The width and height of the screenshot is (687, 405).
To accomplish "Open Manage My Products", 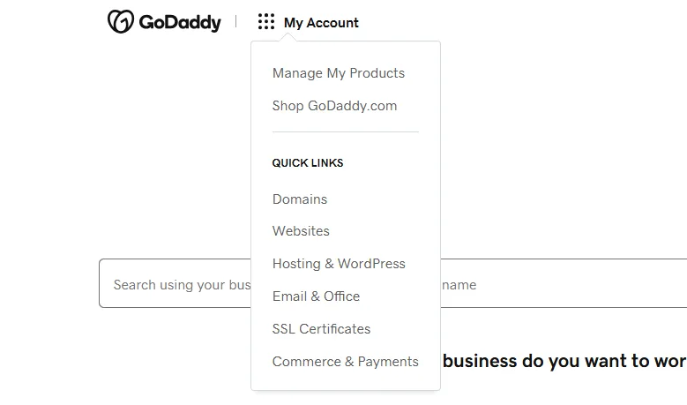I will [x=339, y=73].
